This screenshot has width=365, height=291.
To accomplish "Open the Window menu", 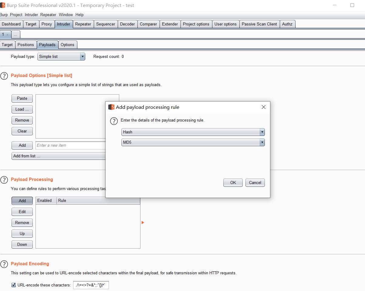I will point(66,15).
